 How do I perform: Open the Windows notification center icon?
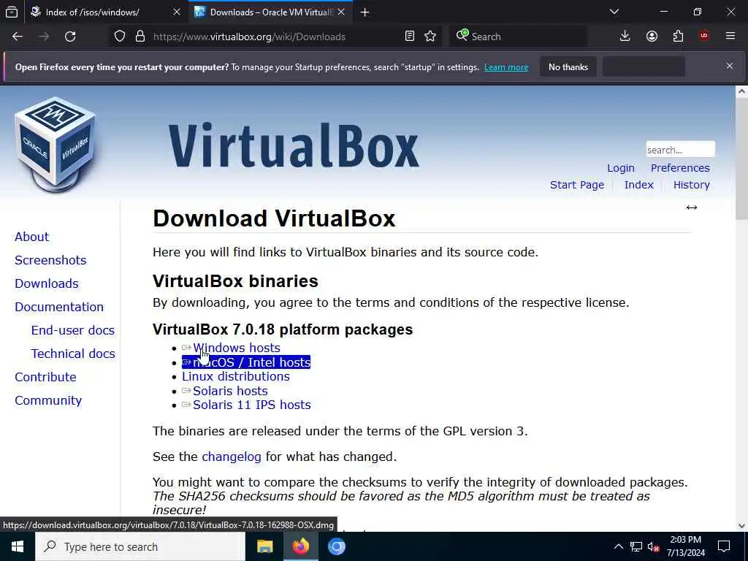point(724,546)
